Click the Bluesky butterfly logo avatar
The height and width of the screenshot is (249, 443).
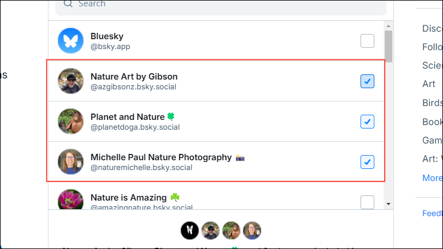70,41
